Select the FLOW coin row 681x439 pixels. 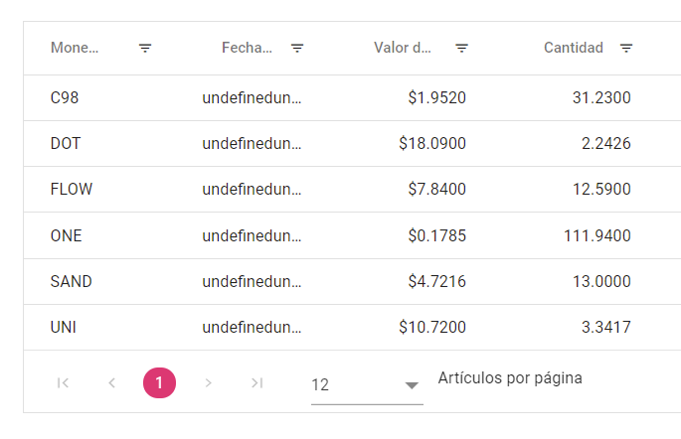pos(71,190)
